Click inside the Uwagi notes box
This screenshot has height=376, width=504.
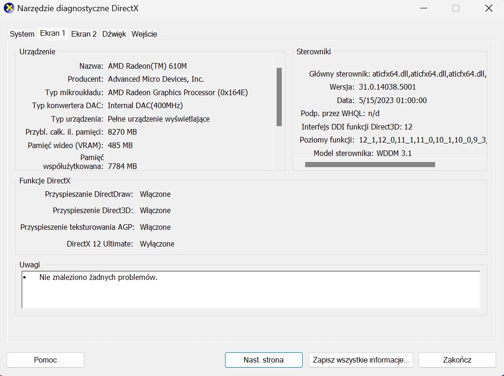coord(251,290)
